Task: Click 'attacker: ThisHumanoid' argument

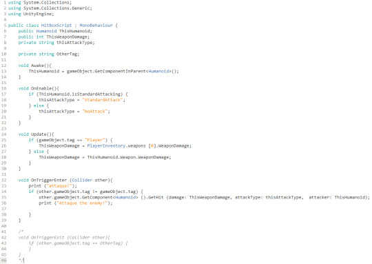Action: [337, 197]
